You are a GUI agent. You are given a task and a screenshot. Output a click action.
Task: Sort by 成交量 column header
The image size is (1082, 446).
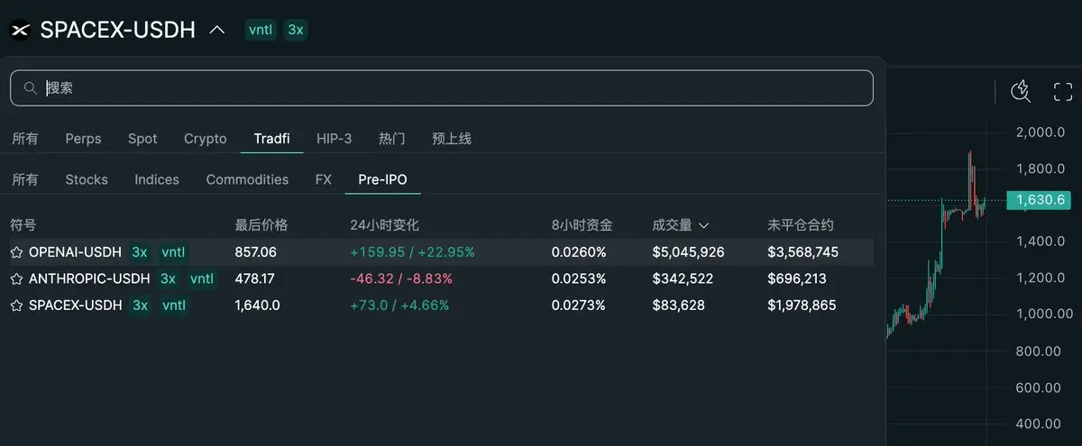672,225
